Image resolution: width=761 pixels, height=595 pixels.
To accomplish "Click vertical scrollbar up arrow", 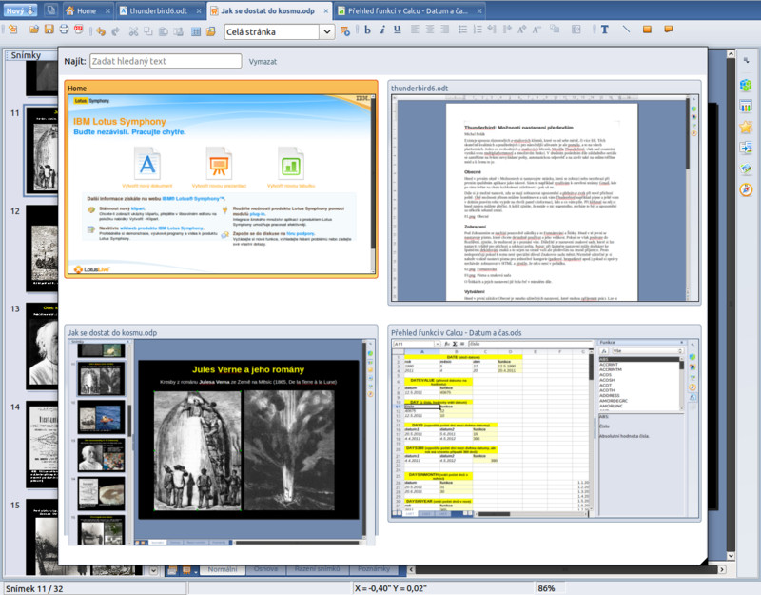I will click(x=731, y=54).
